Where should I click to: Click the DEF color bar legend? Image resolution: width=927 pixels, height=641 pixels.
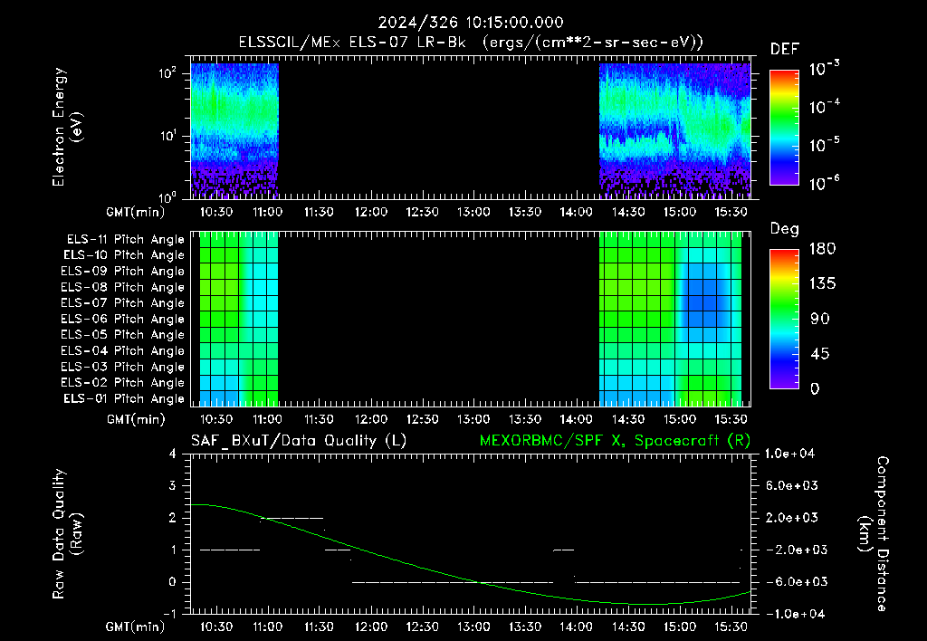coord(784,127)
